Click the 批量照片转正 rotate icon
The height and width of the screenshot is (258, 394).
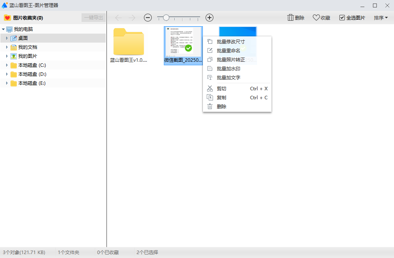pyautogui.click(x=210, y=60)
